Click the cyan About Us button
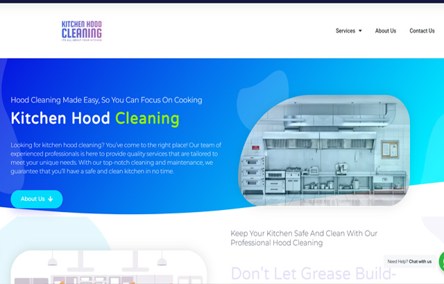 [x=37, y=199]
